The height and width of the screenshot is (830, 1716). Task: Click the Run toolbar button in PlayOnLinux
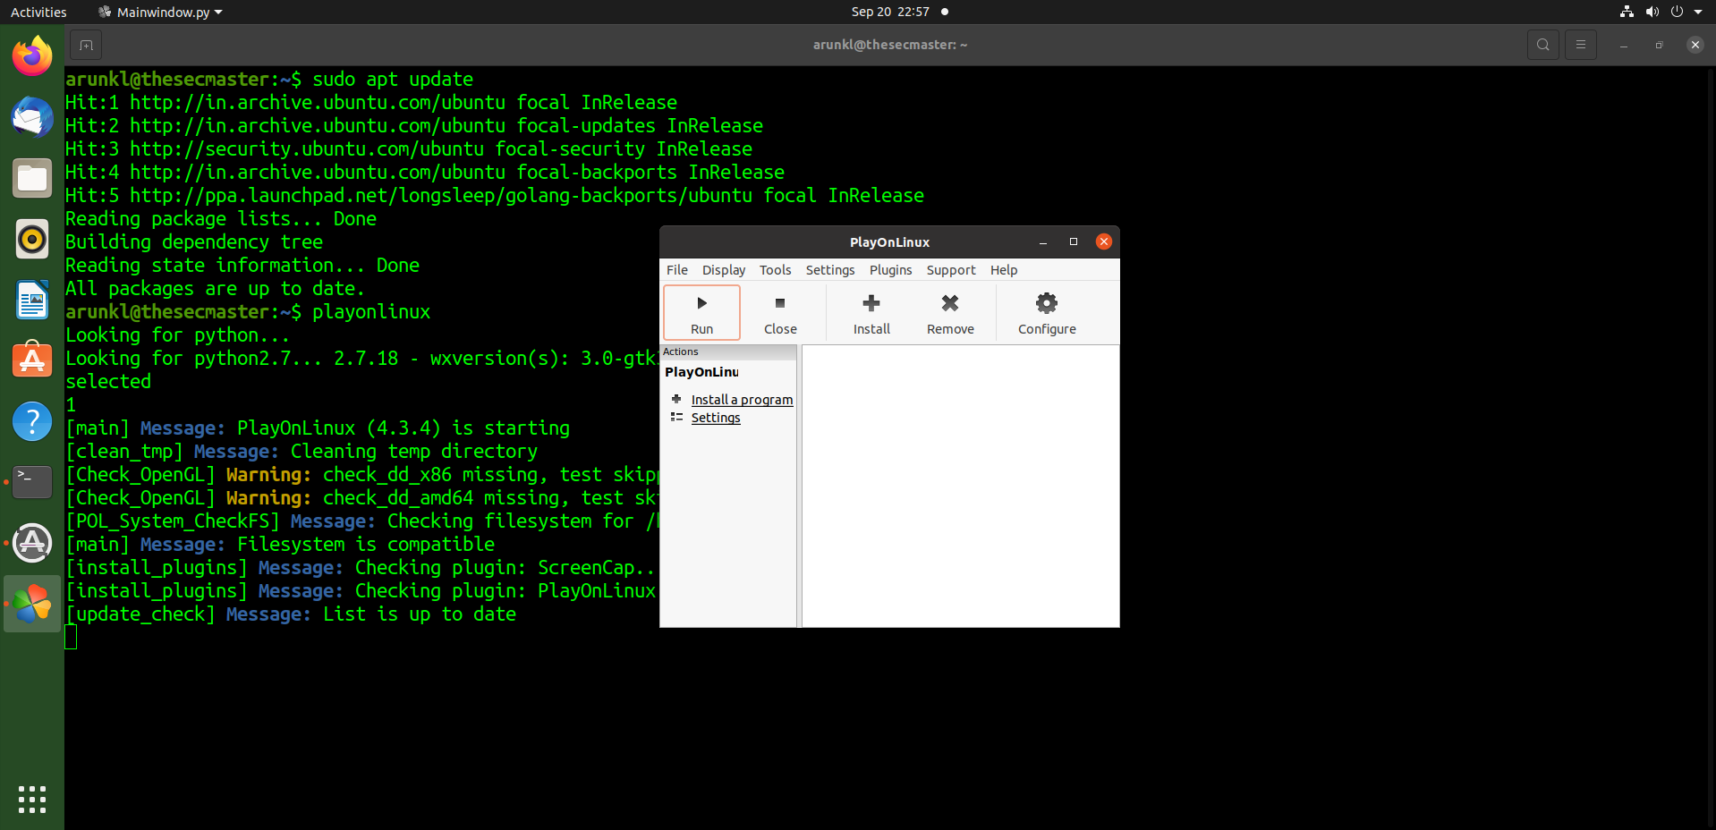701,312
